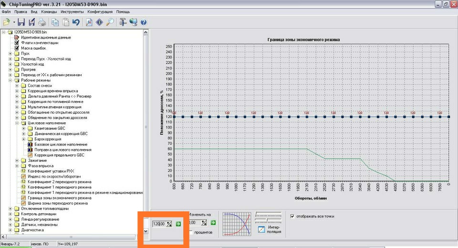Collapse the 'Рабочие режимы' folder
The height and width of the screenshot is (248, 458).
pos(10,80)
